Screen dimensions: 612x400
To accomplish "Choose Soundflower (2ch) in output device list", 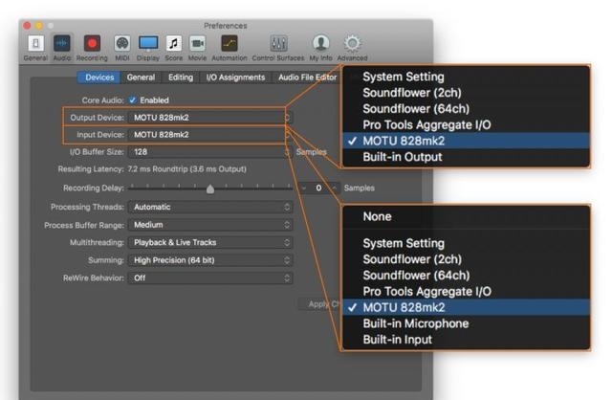I will (466, 93).
